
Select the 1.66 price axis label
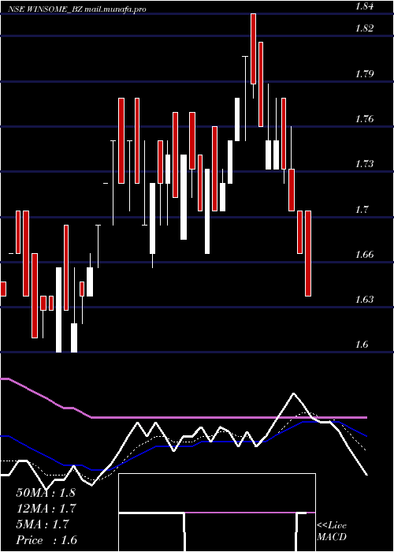click(363, 255)
